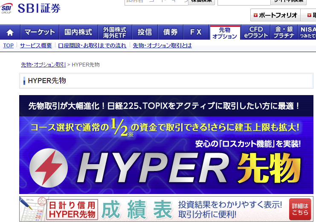Click the 成績表 banner
The image size is (316, 223).
[x=166, y=209]
